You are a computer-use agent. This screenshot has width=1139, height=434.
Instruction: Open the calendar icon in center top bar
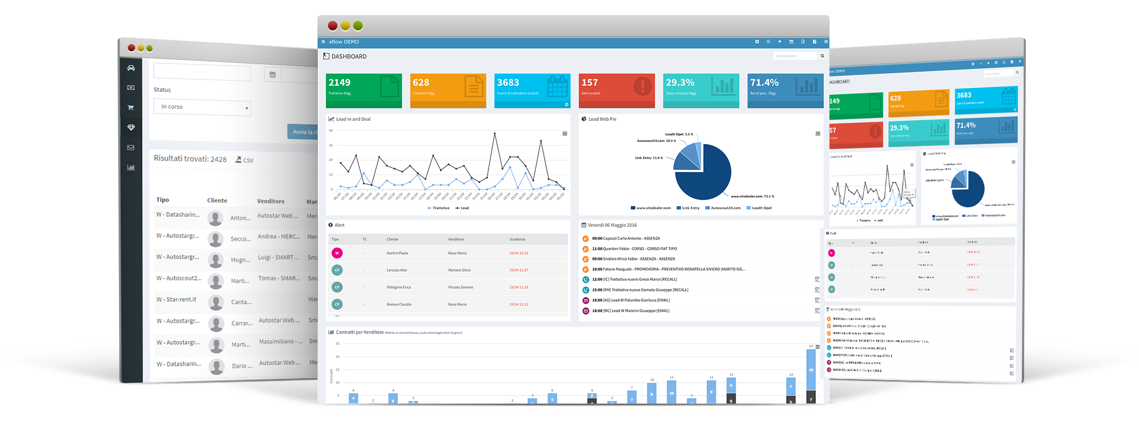791,42
